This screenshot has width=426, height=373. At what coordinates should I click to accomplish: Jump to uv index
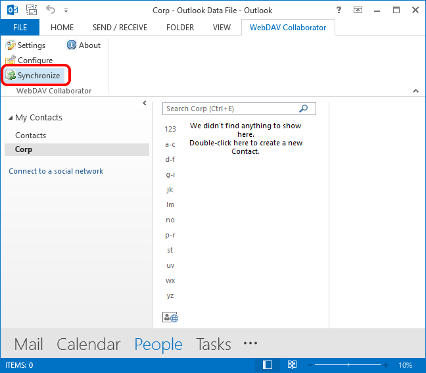(x=170, y=265)
